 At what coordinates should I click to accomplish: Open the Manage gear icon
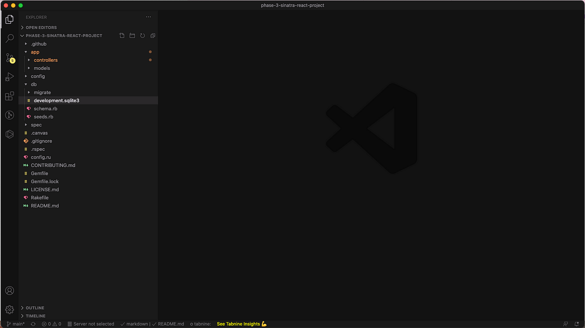(9, 310)
